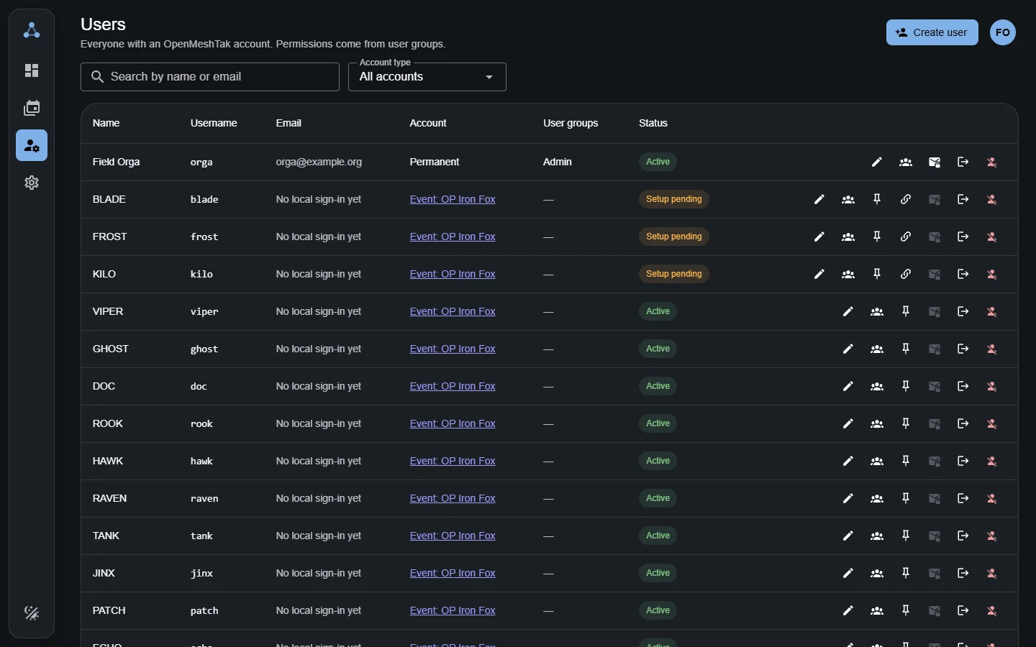Click the link icon in the FROST row
This screenshot has width=1036, height=647.
click(906, 237)
